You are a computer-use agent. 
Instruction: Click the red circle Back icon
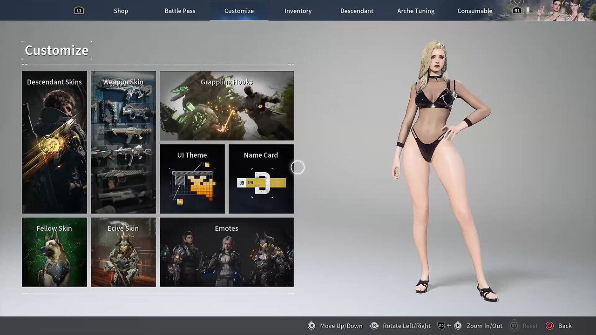click(549, 326)
